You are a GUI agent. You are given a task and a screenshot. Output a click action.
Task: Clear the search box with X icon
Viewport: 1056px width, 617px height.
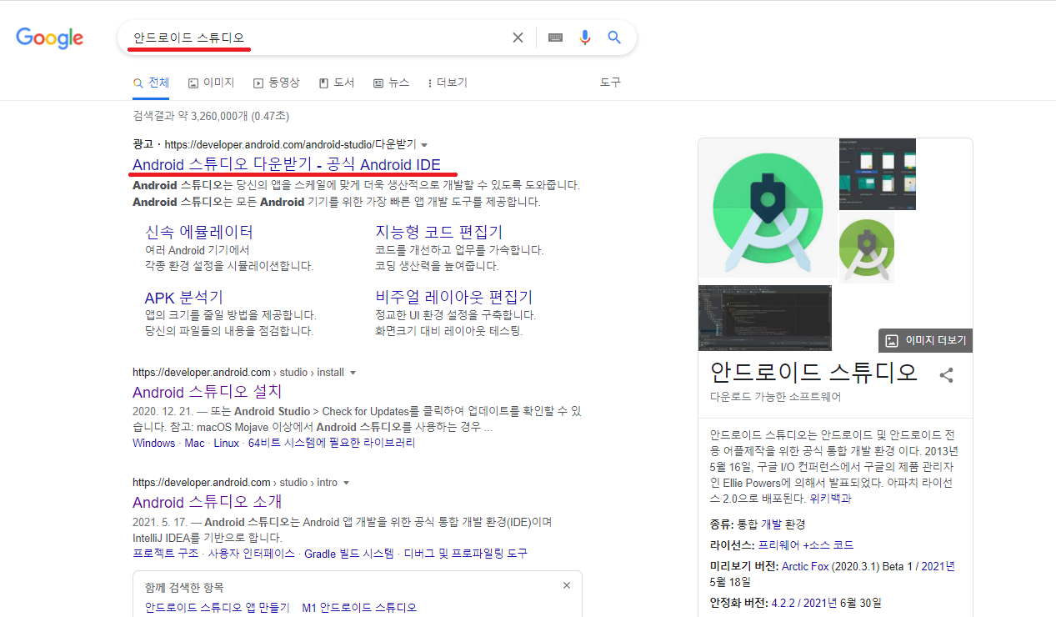point(518,38)
